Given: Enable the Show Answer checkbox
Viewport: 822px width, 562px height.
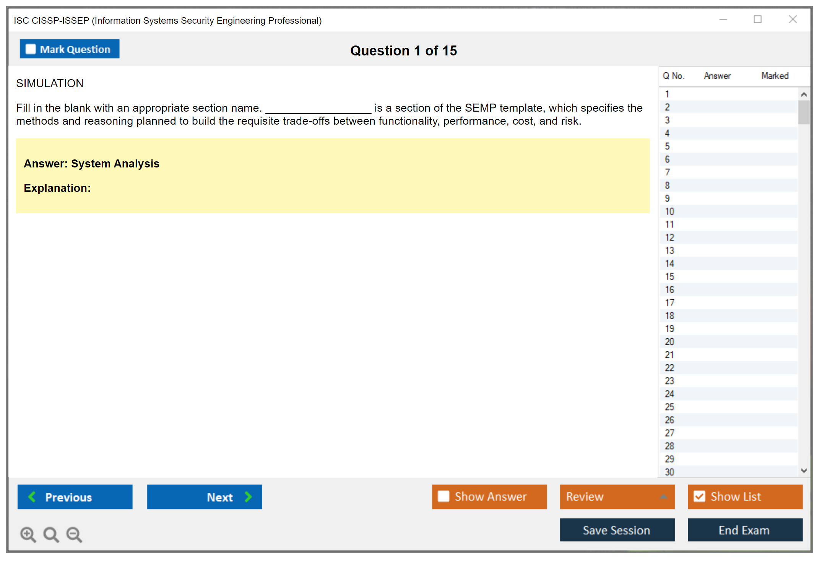Looking at the screenshot, I should pyautogui.click(x=443, y=496).
